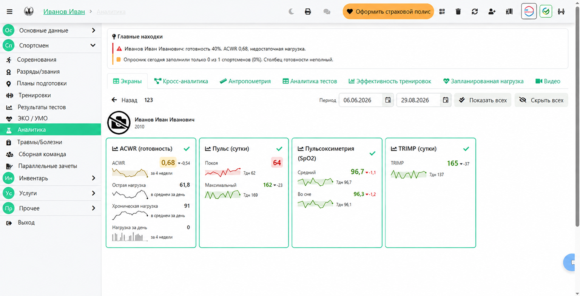
Task: Open calendar picker for 06.06.2026 date
Action: click(x=388, y=100)
